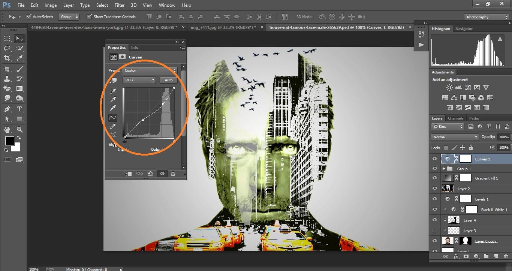Click the Layer 0 copy thumbnail
The width and height of the screenshot is (512, 271).
point(448,241)
